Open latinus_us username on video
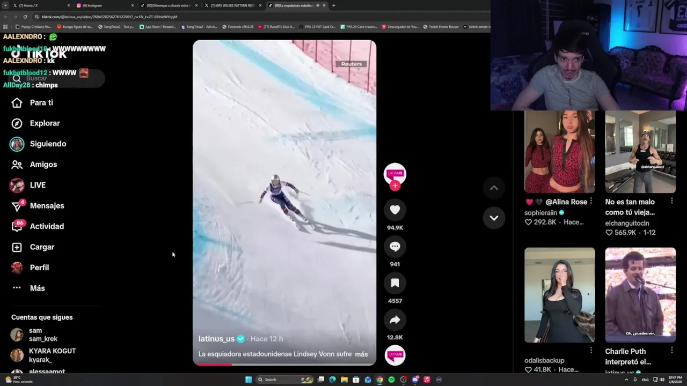 coord(216,339)
